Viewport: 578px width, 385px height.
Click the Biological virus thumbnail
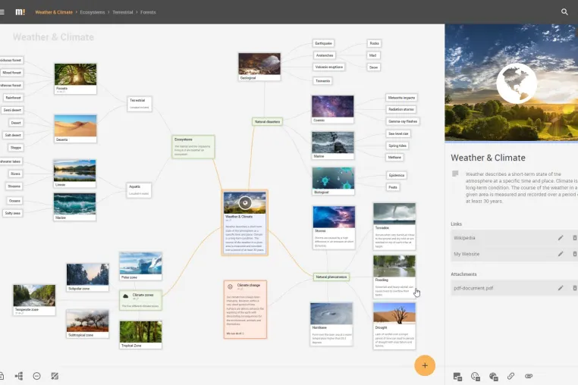coord(333,178)
